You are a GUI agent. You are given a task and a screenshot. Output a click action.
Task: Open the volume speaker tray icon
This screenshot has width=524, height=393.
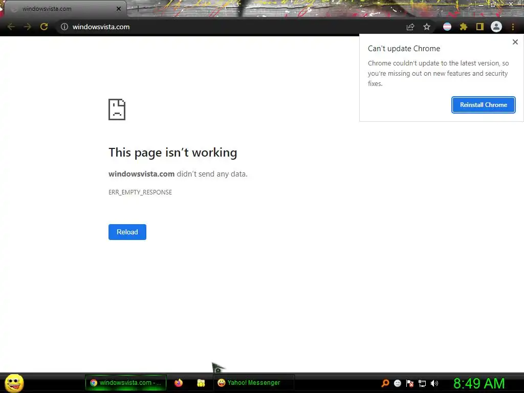point(434,383)
